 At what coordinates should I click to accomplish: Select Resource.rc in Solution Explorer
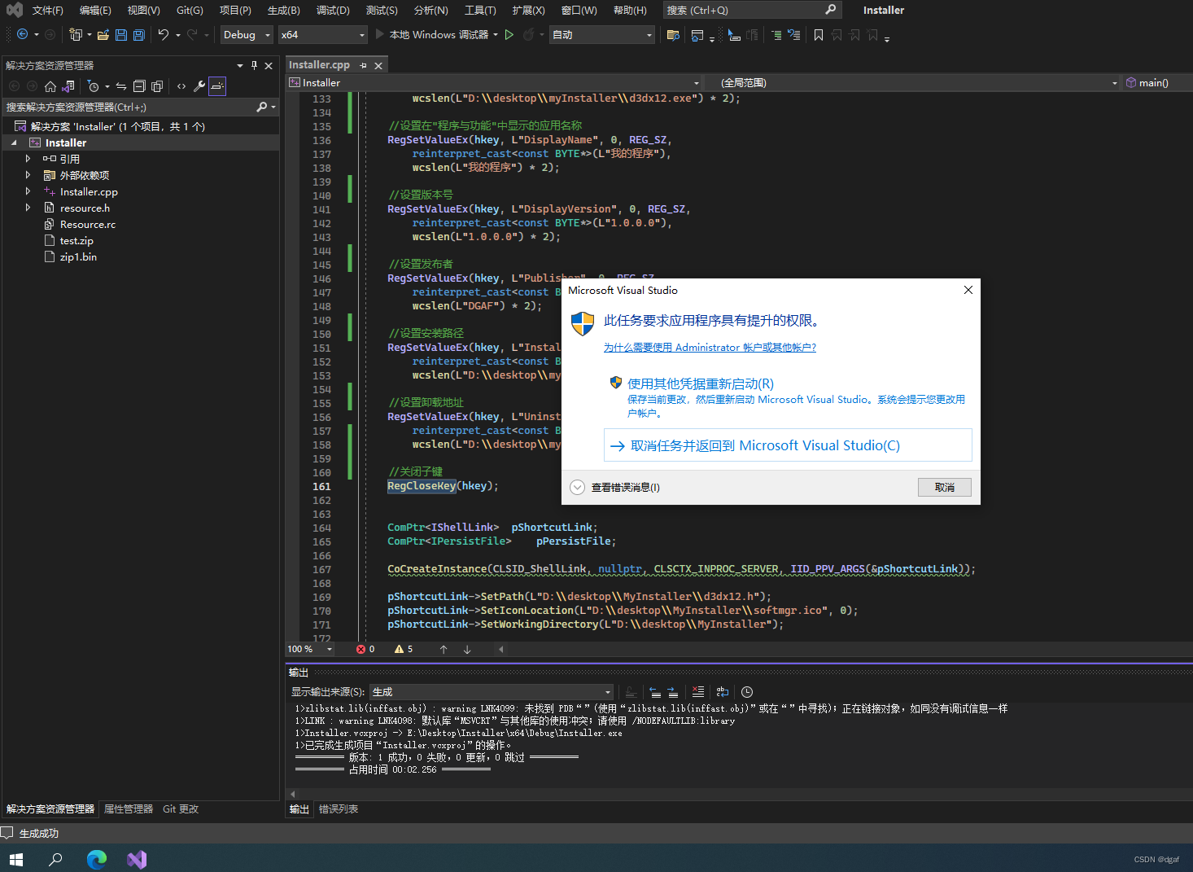[88, 225]
